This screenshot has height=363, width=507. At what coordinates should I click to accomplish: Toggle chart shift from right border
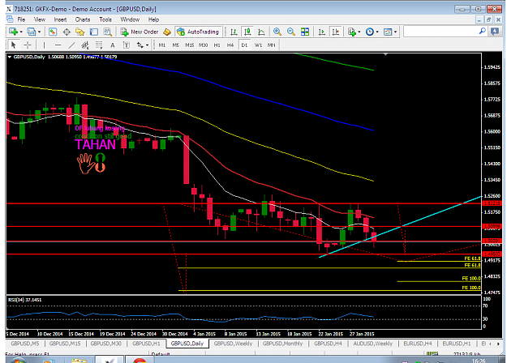(x=336, y=32)
